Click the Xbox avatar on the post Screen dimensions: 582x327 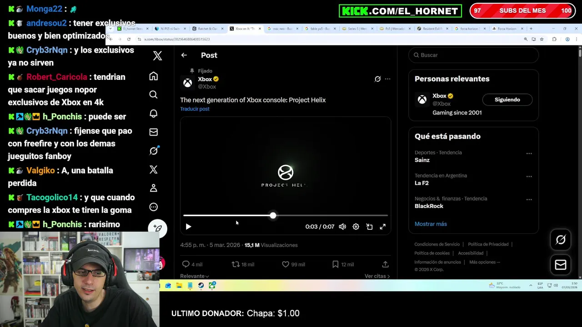pos(187,83)
